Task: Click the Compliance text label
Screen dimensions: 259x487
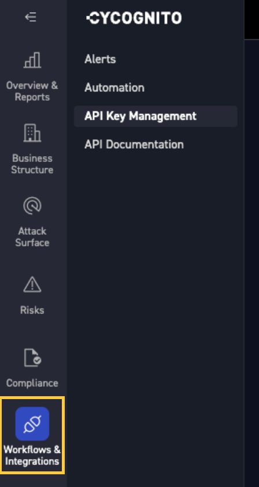Action: coord(32,383)
